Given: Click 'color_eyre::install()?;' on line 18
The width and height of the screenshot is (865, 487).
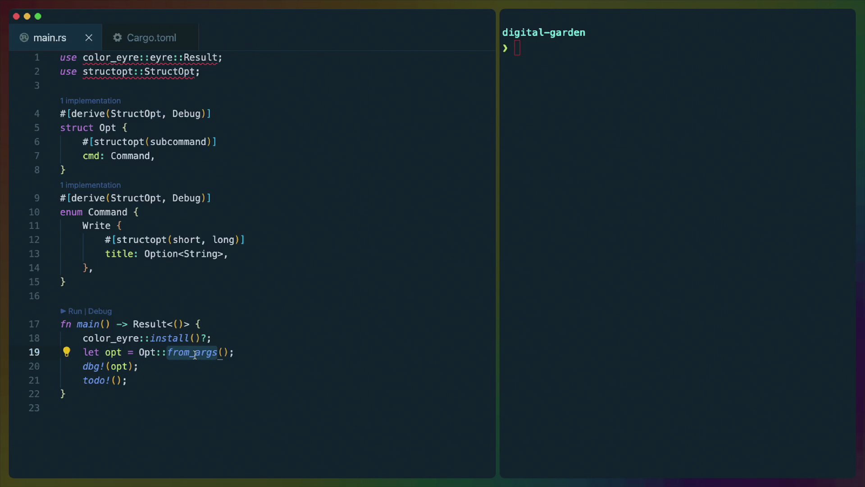Looking at the screenshot, I should point(146,338).
